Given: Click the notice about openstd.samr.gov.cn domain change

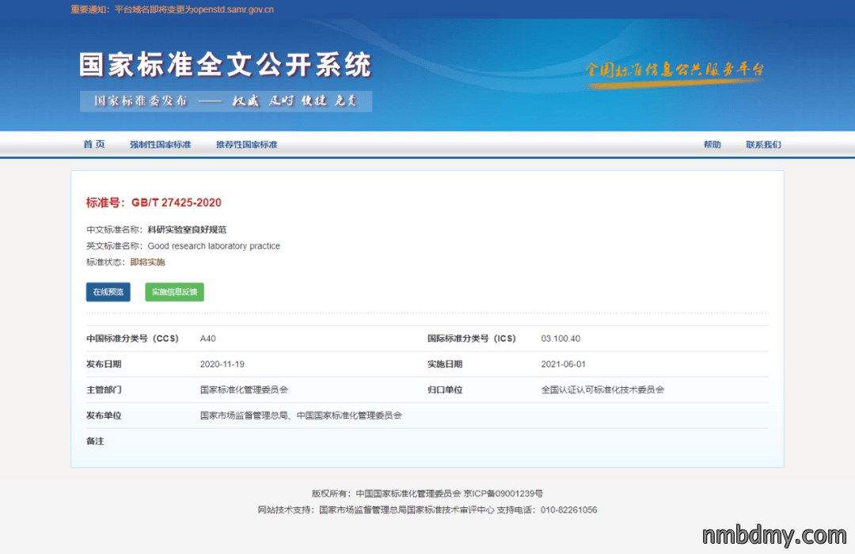Looking at the screenshot, I should 173,9.
